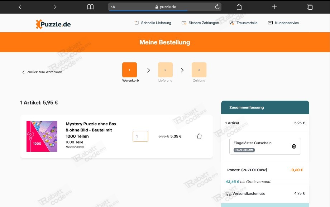Screen dimensions: 330x207
Task: Click the struck-through price 5,95 €
Action: pos(164,136)
